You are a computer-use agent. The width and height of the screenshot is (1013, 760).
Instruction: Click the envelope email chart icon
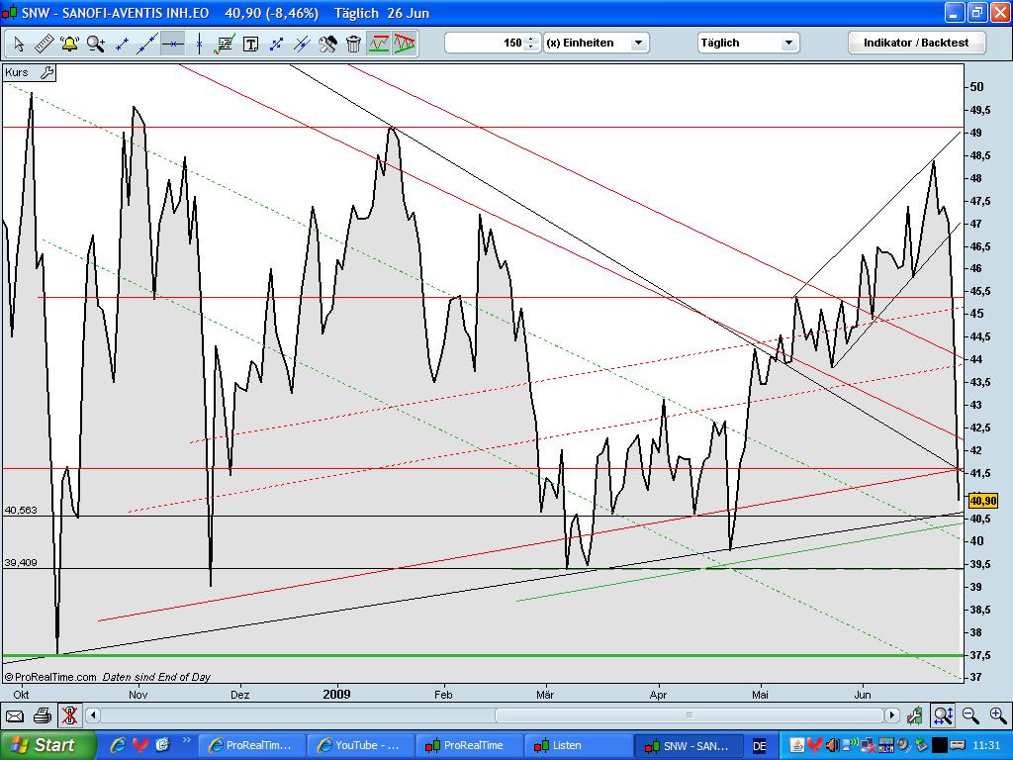tap(15, 715)
